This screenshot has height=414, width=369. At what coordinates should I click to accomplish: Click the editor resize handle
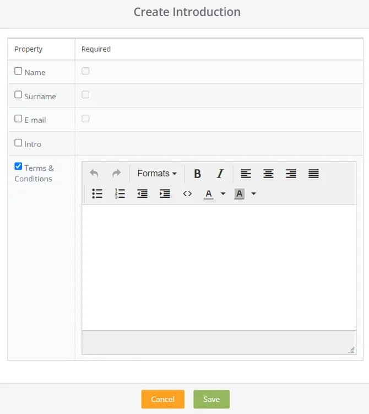[351, 350]
